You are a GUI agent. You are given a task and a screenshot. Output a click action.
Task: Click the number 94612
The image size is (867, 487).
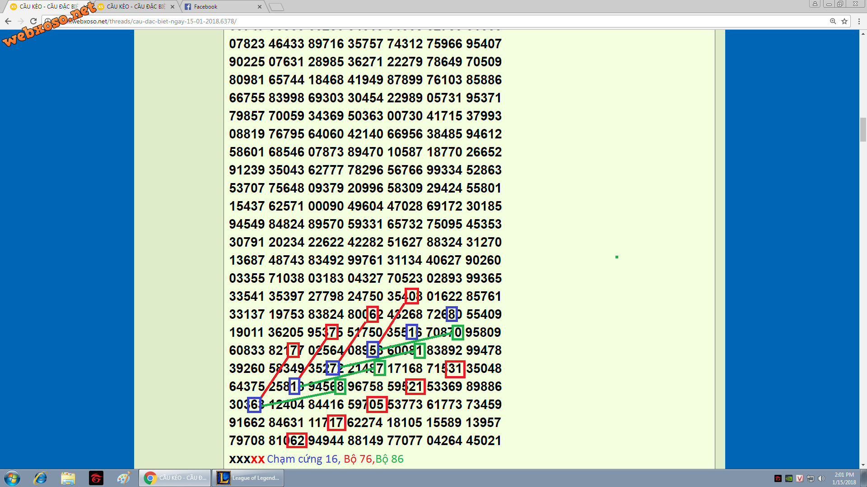click(484, 134)
